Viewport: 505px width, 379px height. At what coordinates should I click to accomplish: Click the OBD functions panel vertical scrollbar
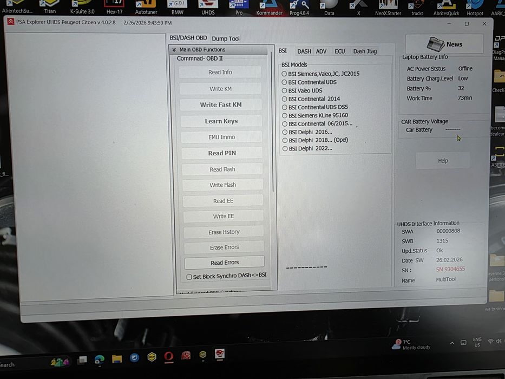click(x=273, y=122)
